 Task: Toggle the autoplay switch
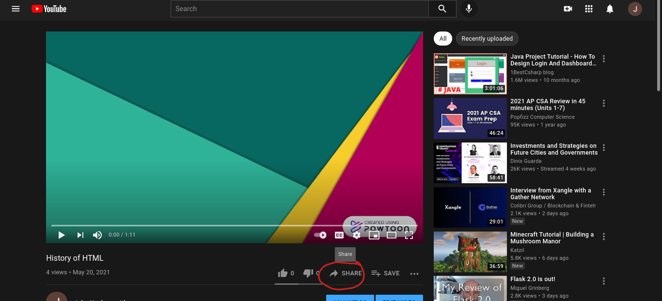[x=320, y=235]
